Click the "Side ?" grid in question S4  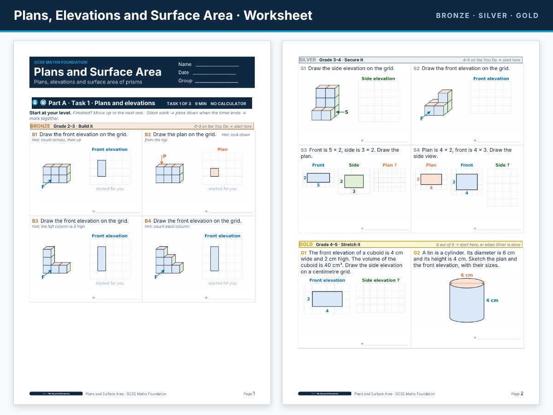tap(502, 187)
